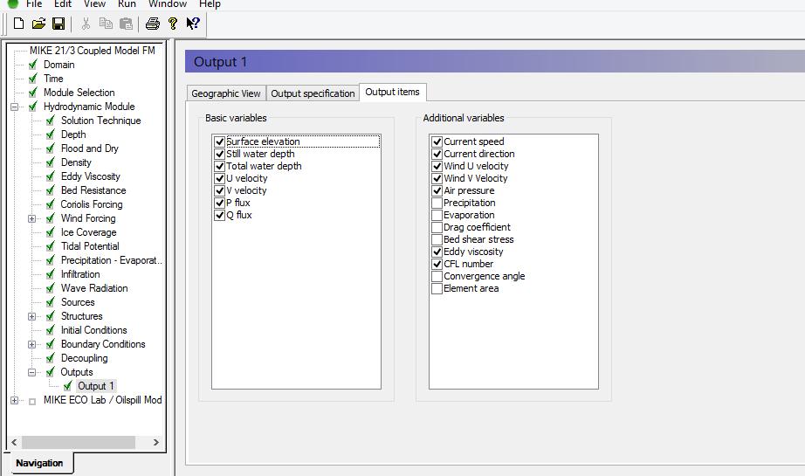Enable the Bed shear stress checkbox
This screenshot has width=805, height=476.
coord(437,239)
